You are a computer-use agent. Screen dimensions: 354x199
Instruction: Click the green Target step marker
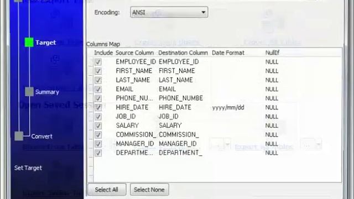click(x=29, y=43)
